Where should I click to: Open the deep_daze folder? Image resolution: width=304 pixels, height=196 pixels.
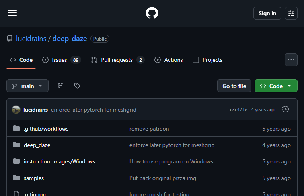click(37, 145)
